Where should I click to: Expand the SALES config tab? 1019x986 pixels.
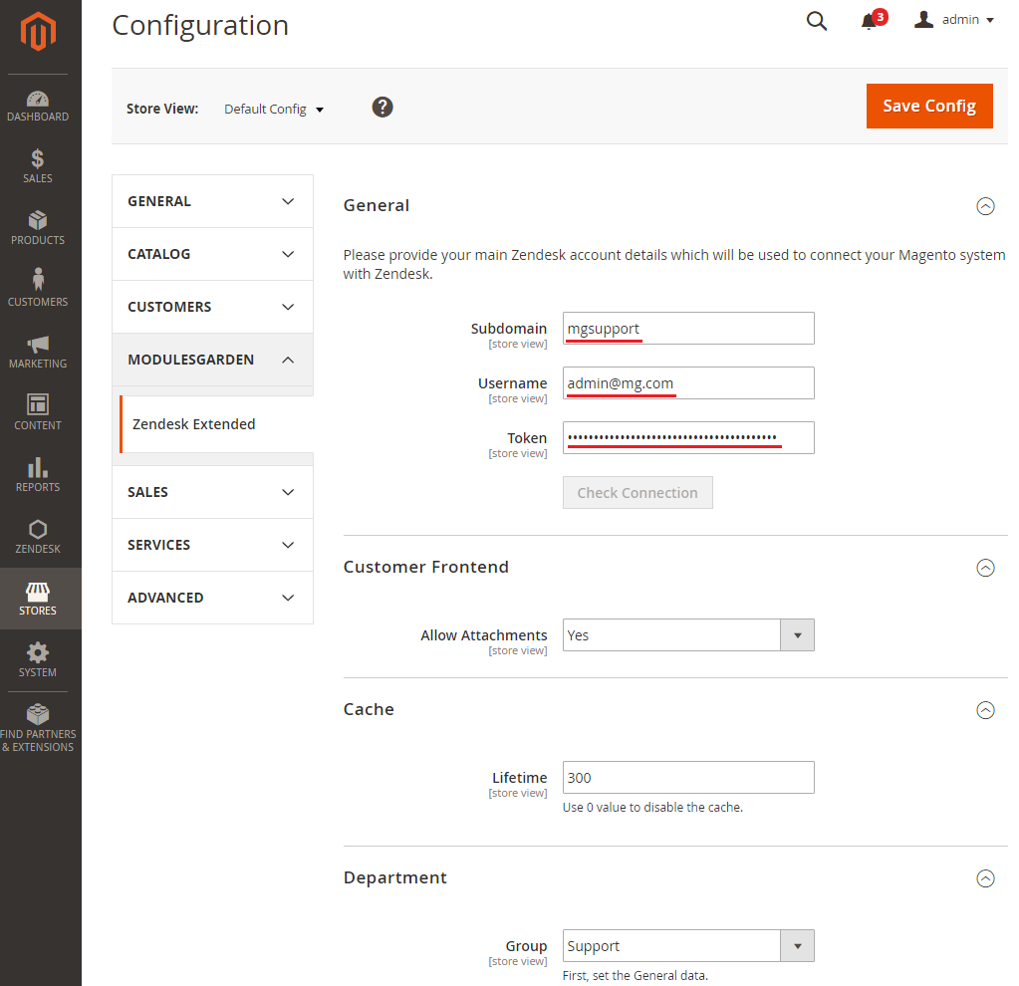click(212, 492)
